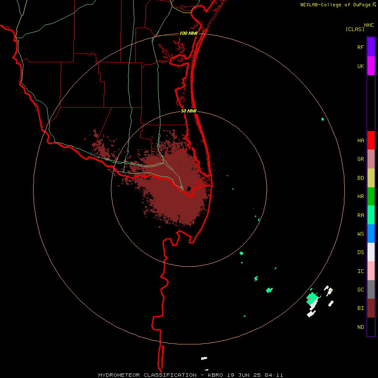
Task: Click the BD legend label
Action: [x=360, y=178]
